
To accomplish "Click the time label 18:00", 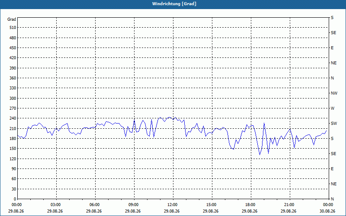I will [250, 205].
